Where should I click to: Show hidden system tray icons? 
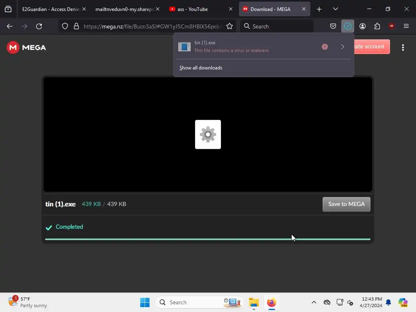[x=314, y=302]
